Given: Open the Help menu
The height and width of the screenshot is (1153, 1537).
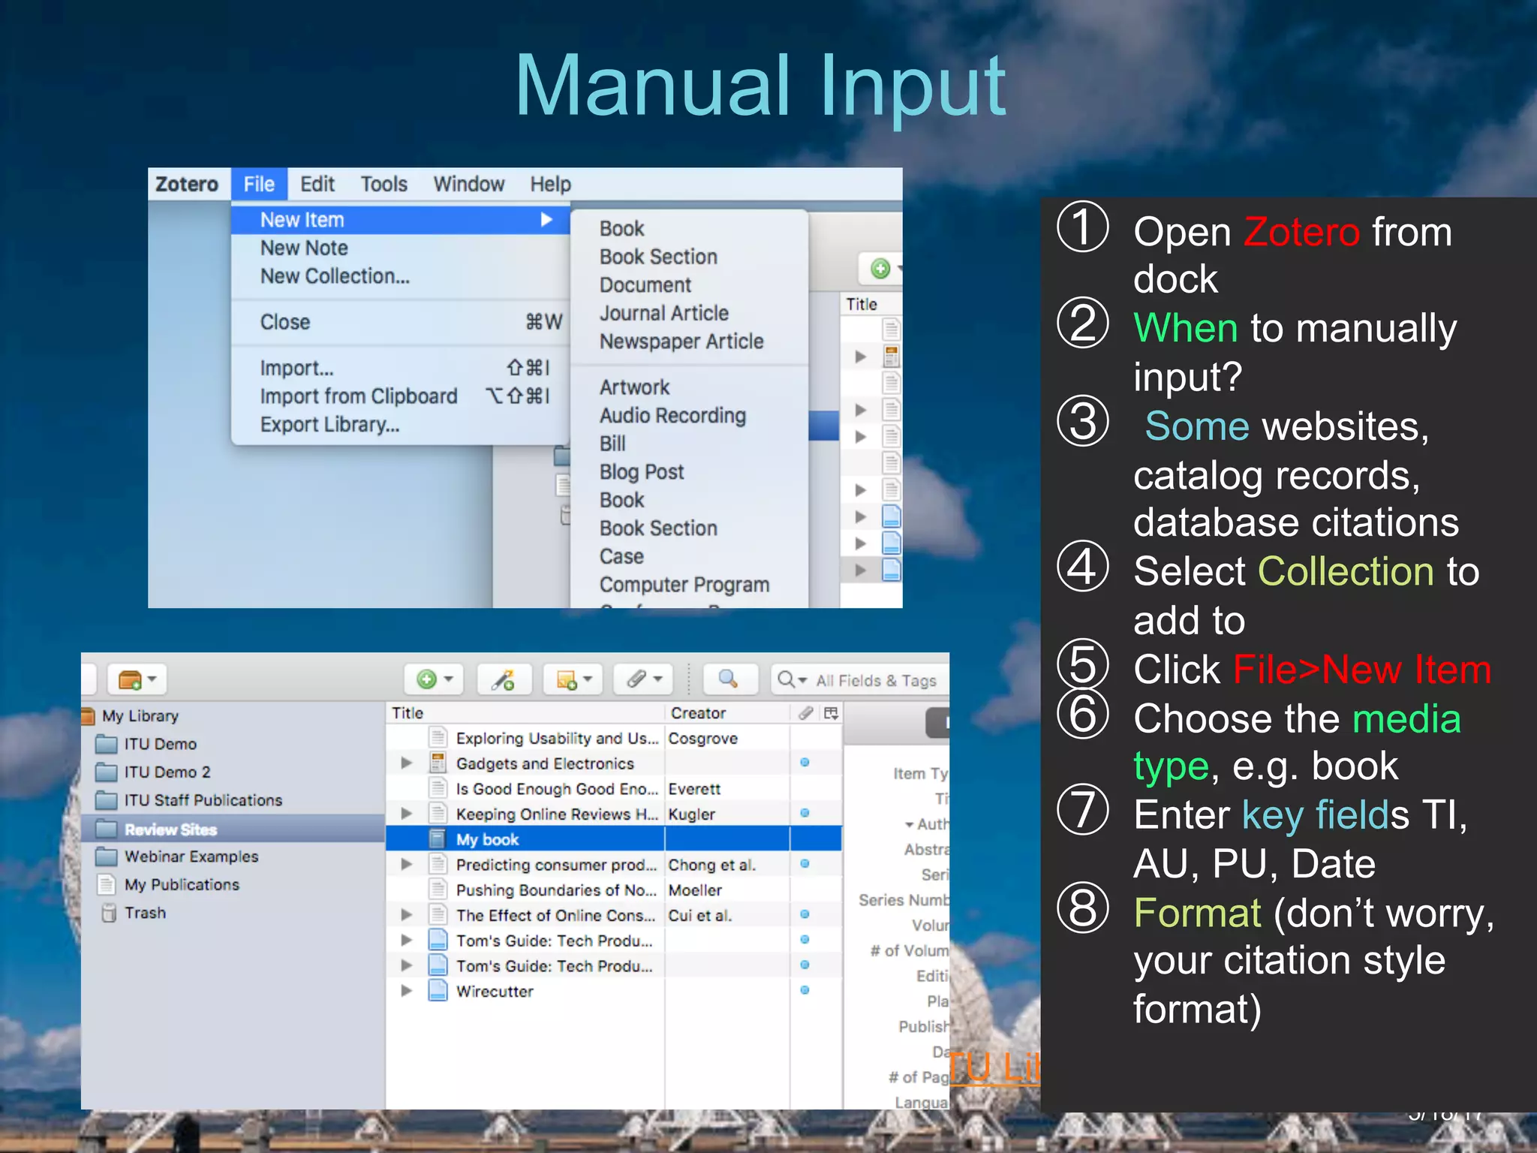Looking at the screenshot, I should pos(551,184).
